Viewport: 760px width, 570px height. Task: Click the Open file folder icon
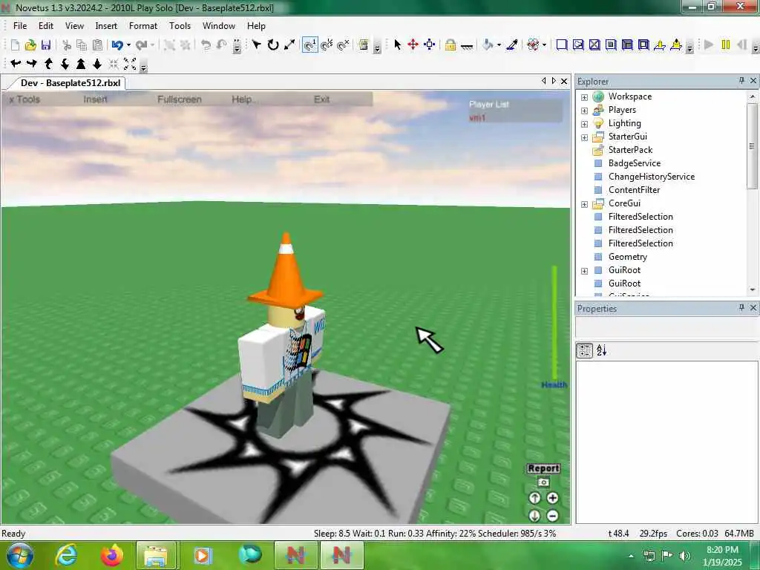pos(30,45)
